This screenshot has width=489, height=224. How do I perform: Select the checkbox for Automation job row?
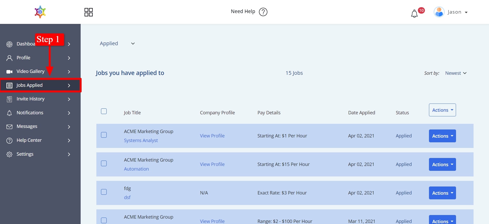104,163
